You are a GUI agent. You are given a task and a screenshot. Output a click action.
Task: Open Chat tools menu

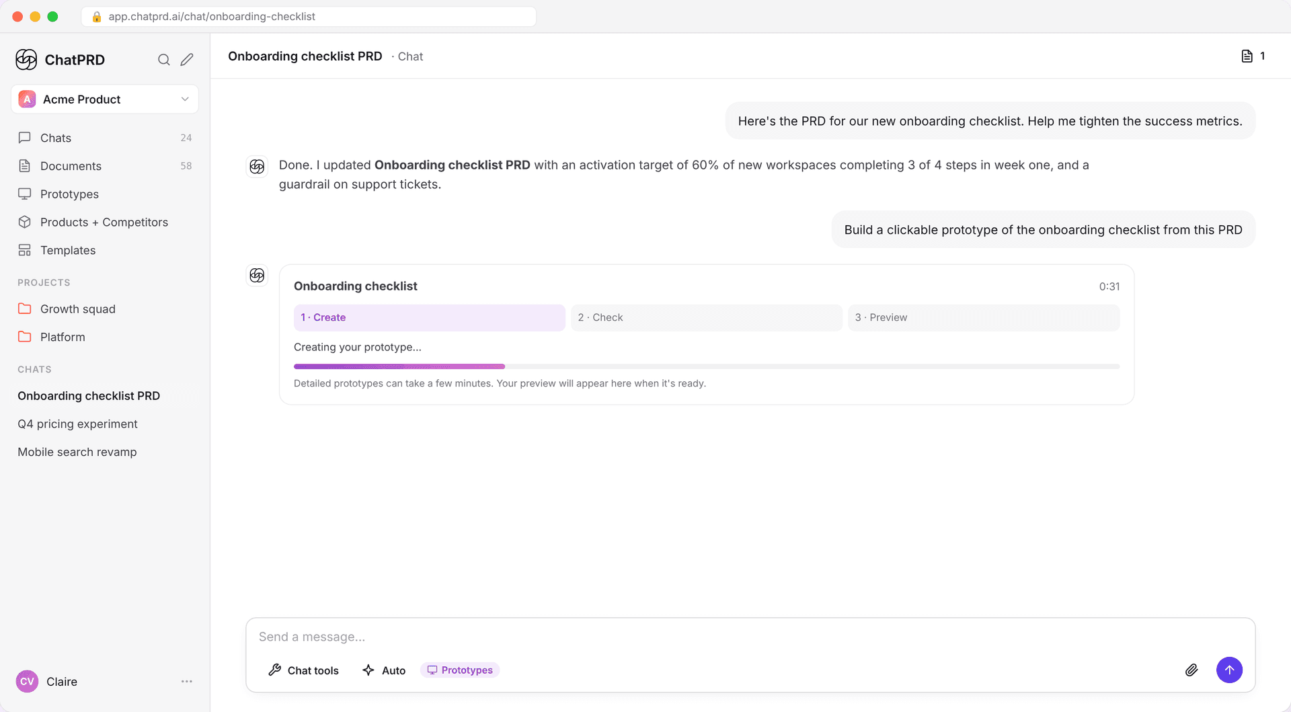(303, 670)
